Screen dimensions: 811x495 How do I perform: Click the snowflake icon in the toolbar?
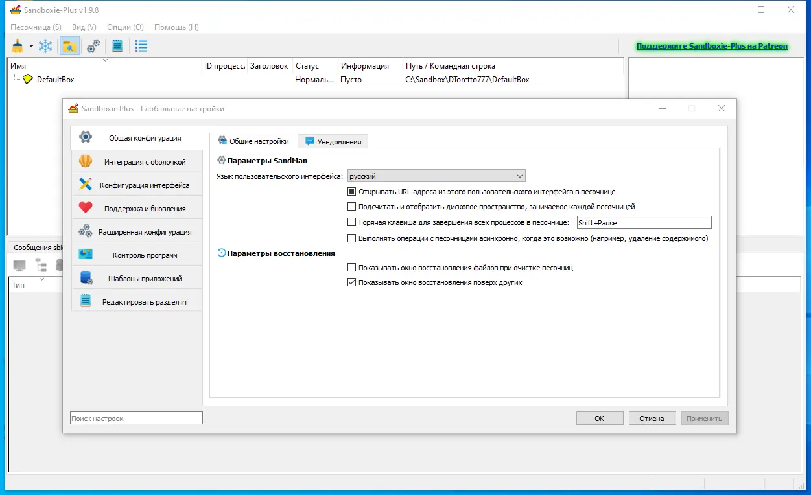click(x=45, y=46)
